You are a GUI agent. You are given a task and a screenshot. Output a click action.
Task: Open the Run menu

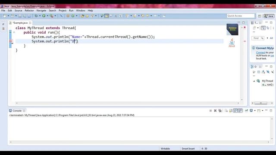pyautogui.click(x=71, y=10)
